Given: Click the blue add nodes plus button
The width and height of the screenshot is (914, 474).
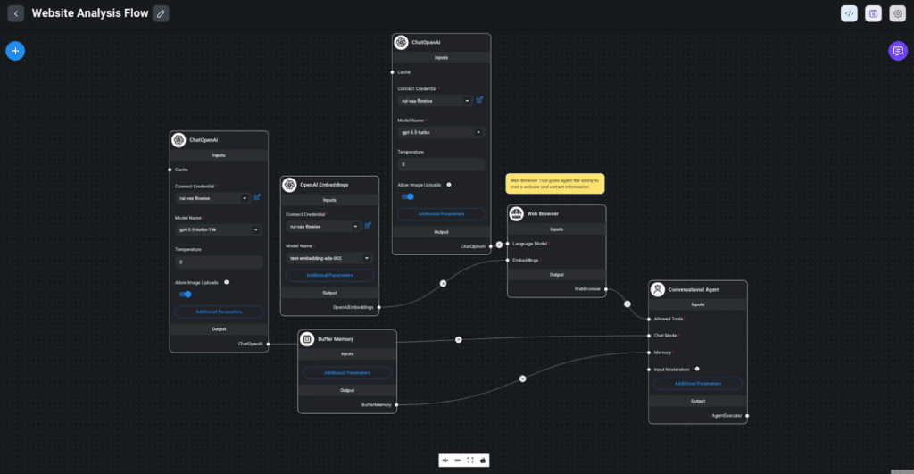Looking at the screenshot, I should pos(15,51).
